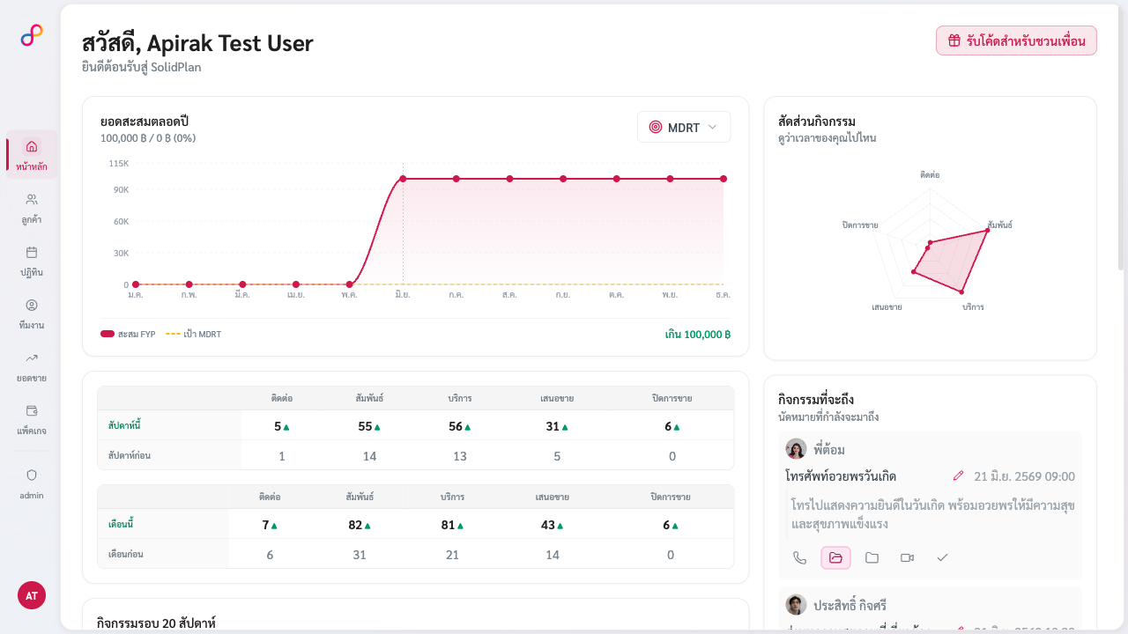This screenshot has width=1128, height=634.
Task: Click the highlighted open-folder icon for พี่ต้อม
Action: [835, 557]
